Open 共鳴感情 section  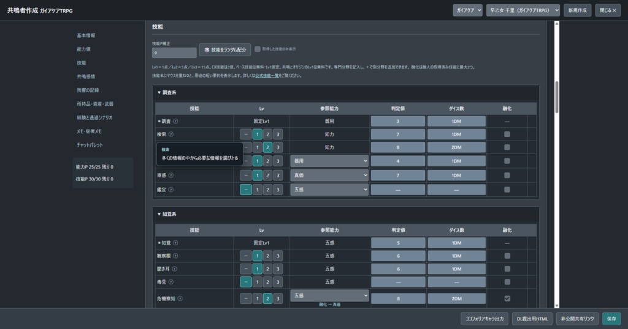(x=86, y=76)
